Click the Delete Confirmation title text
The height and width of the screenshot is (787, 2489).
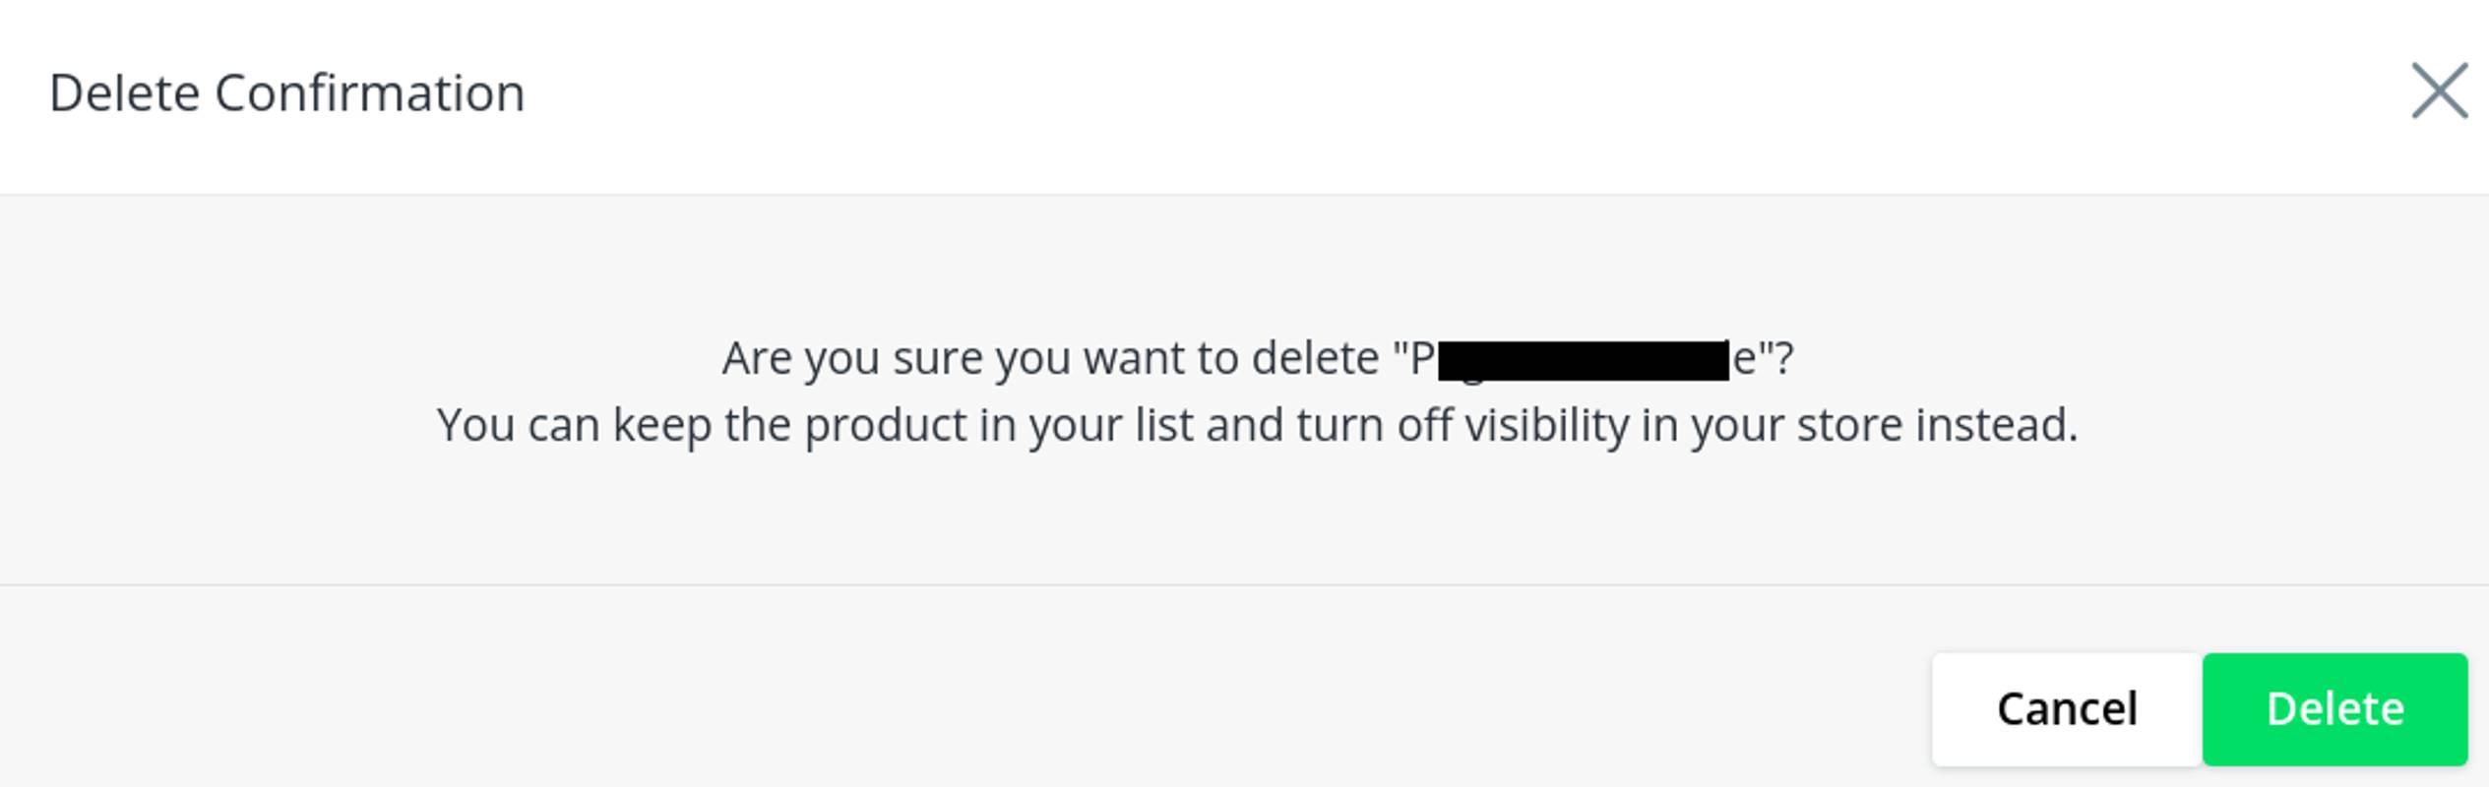(286, 91)
